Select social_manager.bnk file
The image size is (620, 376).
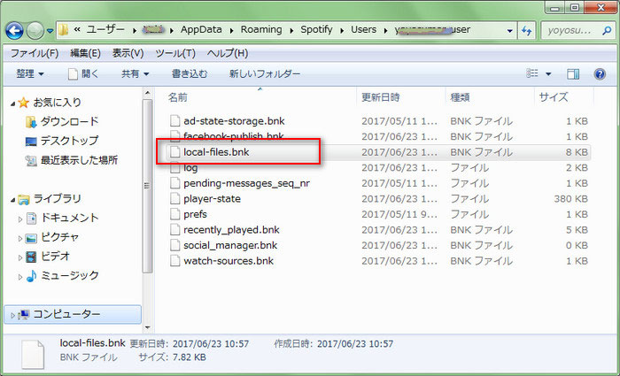pos(230,245)
